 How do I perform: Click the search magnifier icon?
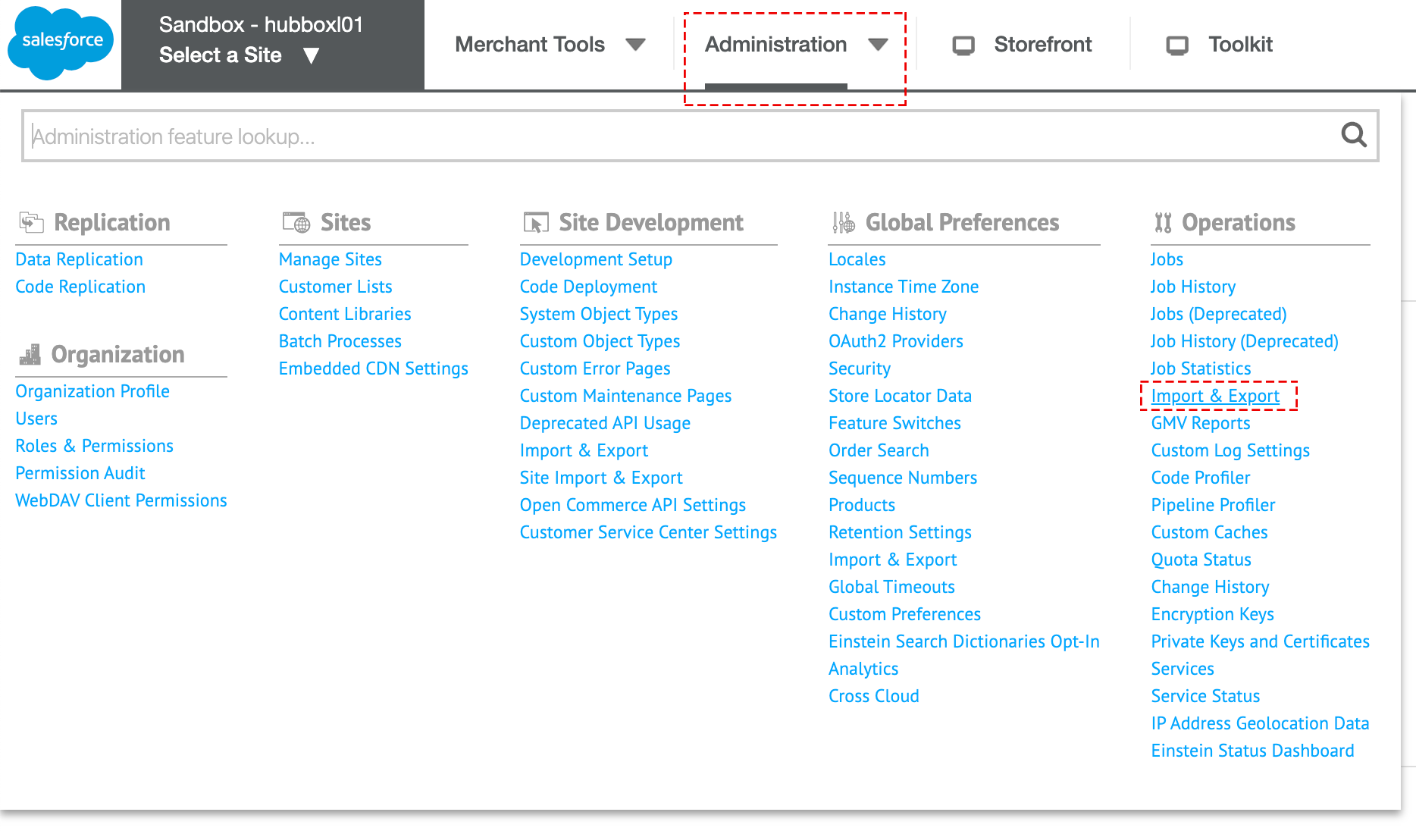1354,135
